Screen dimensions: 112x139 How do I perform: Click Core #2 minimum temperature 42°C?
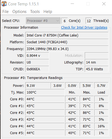[72, 113]
